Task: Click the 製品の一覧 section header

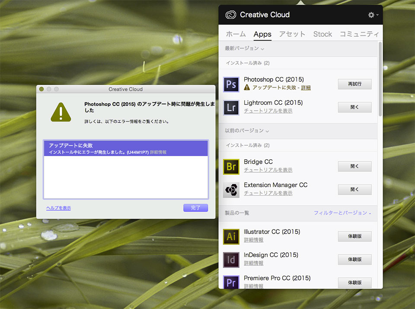Action: pos(237,213)
